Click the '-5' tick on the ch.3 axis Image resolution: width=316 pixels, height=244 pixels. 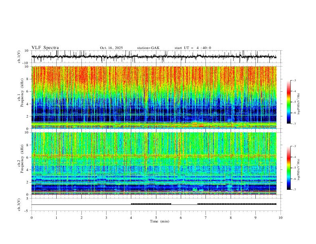[x=27, y=211]
